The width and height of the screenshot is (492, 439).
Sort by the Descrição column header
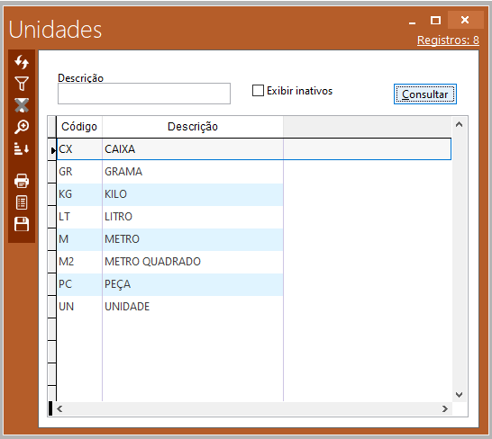tap(193, 127)
